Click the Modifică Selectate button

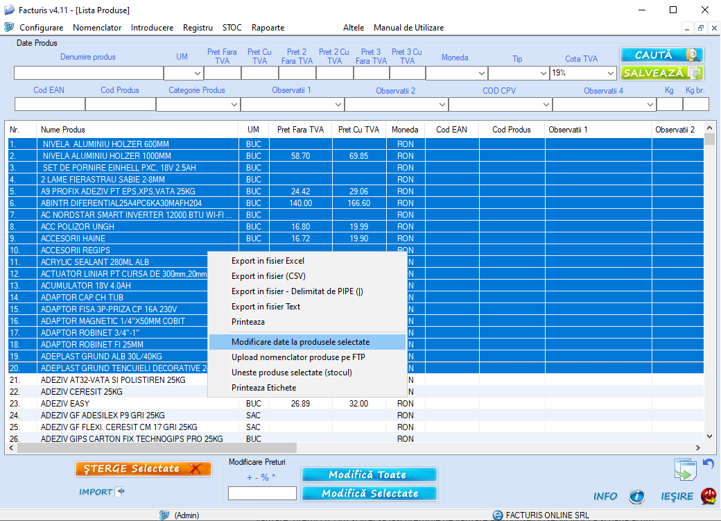pyautogui.click(x=369, y=493)
